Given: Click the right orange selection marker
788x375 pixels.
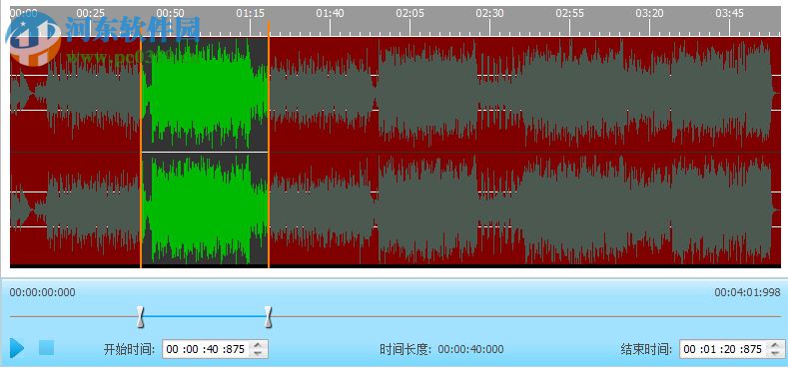Looking at the screenshot, I should [269, 145].
